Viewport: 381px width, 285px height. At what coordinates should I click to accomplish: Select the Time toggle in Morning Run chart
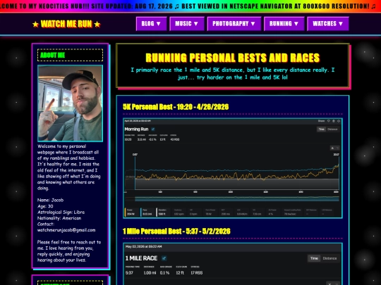(x=321, y=129)
